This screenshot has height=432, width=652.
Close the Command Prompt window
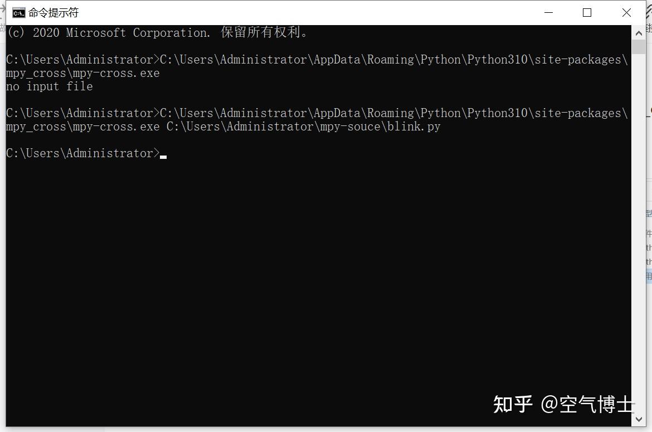click(626, 12)
